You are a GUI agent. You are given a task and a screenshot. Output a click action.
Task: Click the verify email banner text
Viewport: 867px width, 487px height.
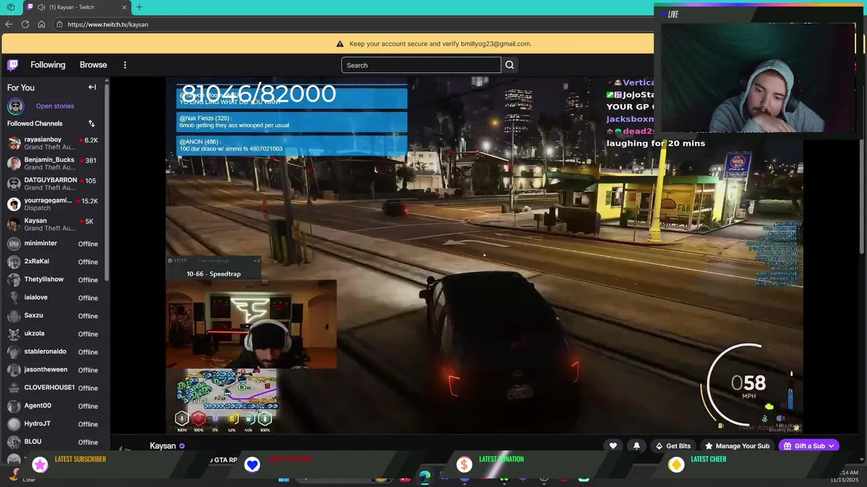click(440, 44)
